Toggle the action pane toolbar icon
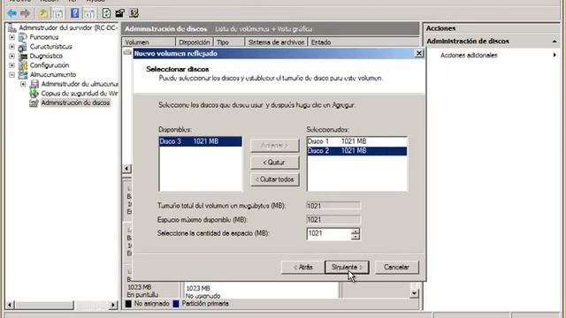The width and height of the screenshot is (566, 318). point(88,14)
